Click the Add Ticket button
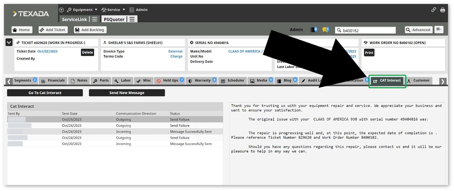Viewport: 454px width, 191px height. click(52, 30)
